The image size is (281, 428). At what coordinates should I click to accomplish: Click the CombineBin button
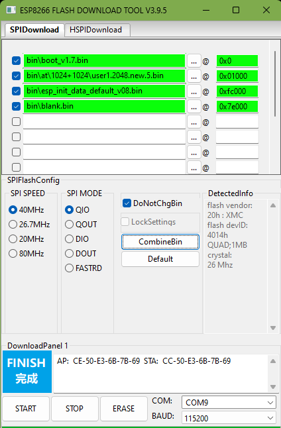pyautogui.click(x=160, y=242)
